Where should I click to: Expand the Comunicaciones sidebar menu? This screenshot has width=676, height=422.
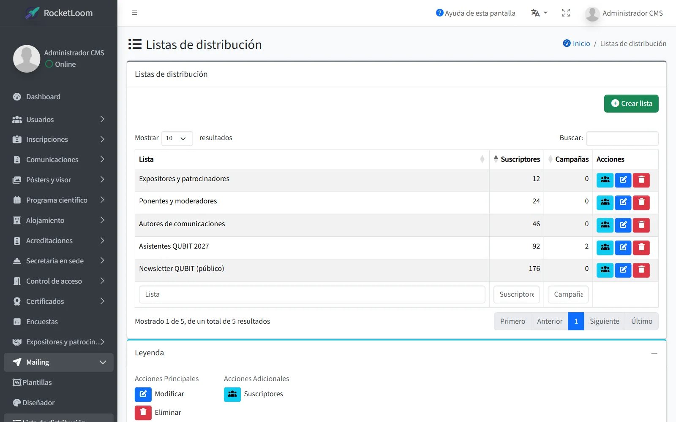pos(59,160)
